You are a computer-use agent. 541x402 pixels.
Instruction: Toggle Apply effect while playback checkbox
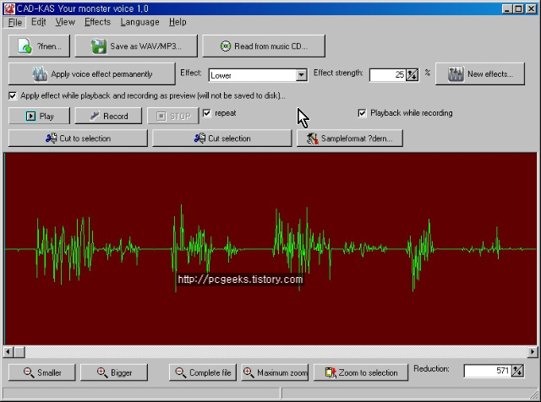click(x=13, y=95)
